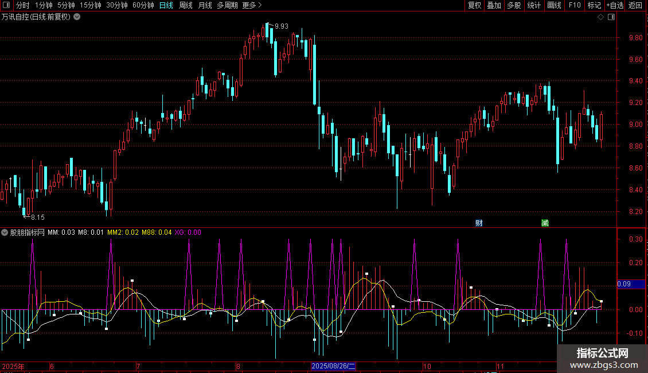Click the 2025年 label on time axis
648x373 pixels.
(x=13, y=366)
